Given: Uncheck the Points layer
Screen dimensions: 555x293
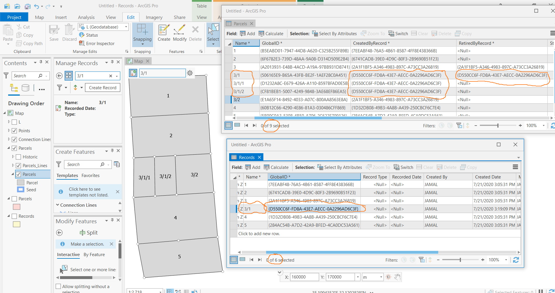Looking at the screenshot, I should coord(14,131).
